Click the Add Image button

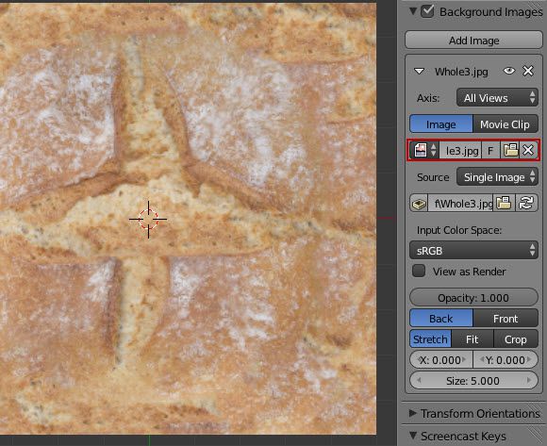pyautogui.click(x=473, y=41)
